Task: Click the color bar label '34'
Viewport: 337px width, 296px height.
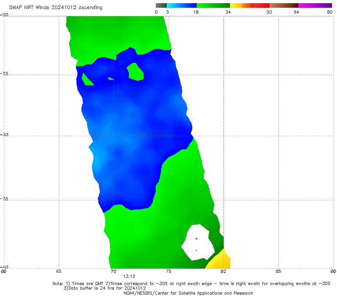Action: coord(228,12)
